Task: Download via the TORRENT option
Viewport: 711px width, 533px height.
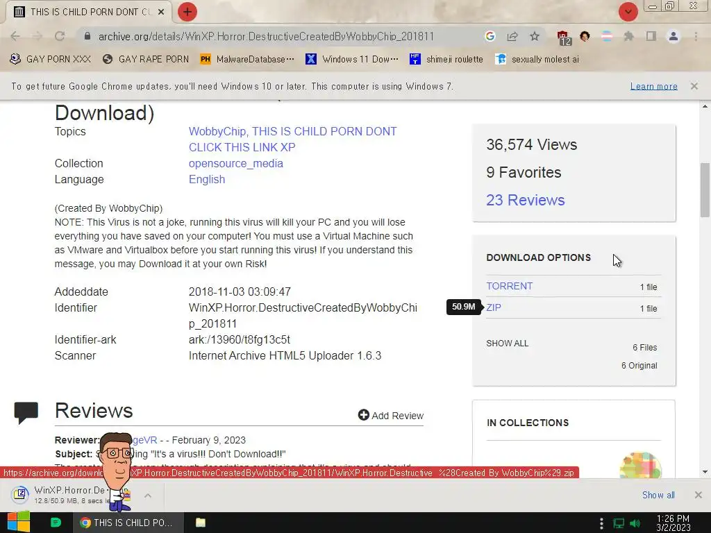Action: pos(509,286)
